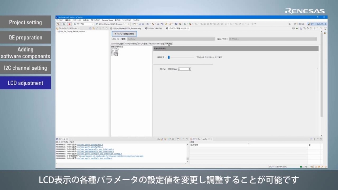Click the FRONTGAM value input field

click(x=183, y=69)
